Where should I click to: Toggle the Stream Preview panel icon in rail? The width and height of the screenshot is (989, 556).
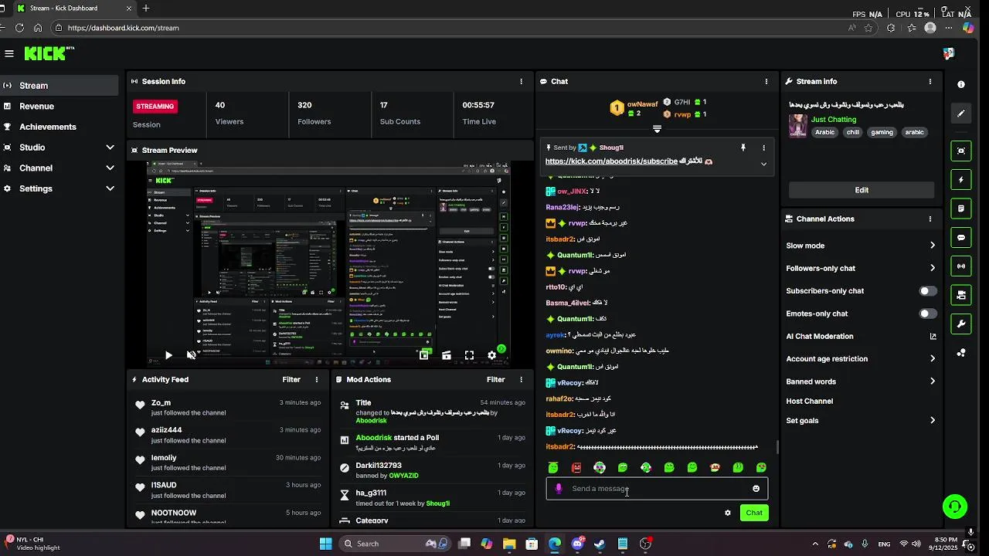coord(961,151)
